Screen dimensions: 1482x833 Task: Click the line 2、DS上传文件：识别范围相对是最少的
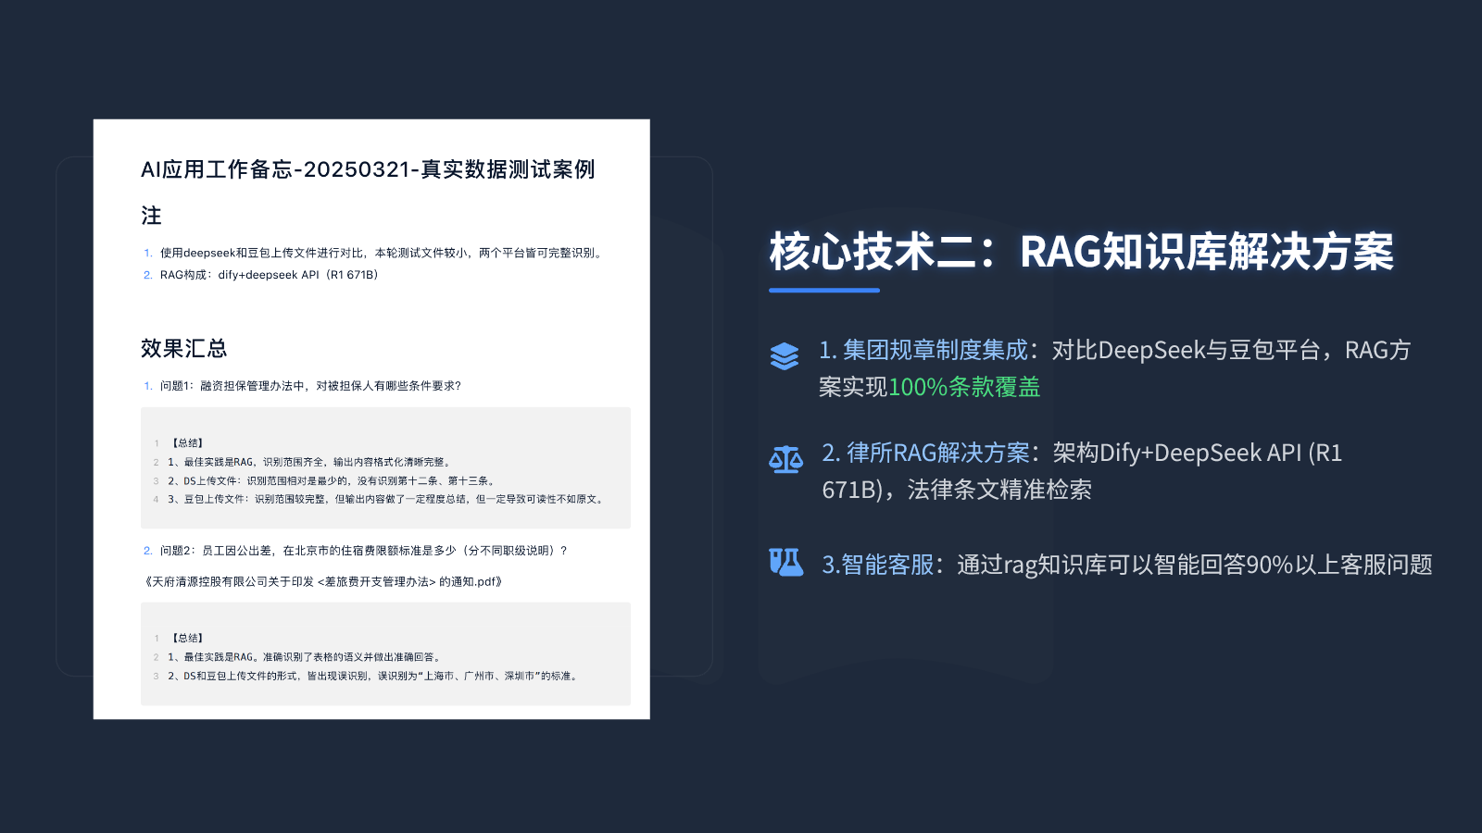point(333,480)
